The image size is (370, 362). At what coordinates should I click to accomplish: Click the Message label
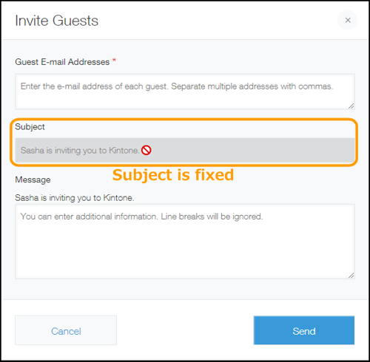[x=33, y=180]
